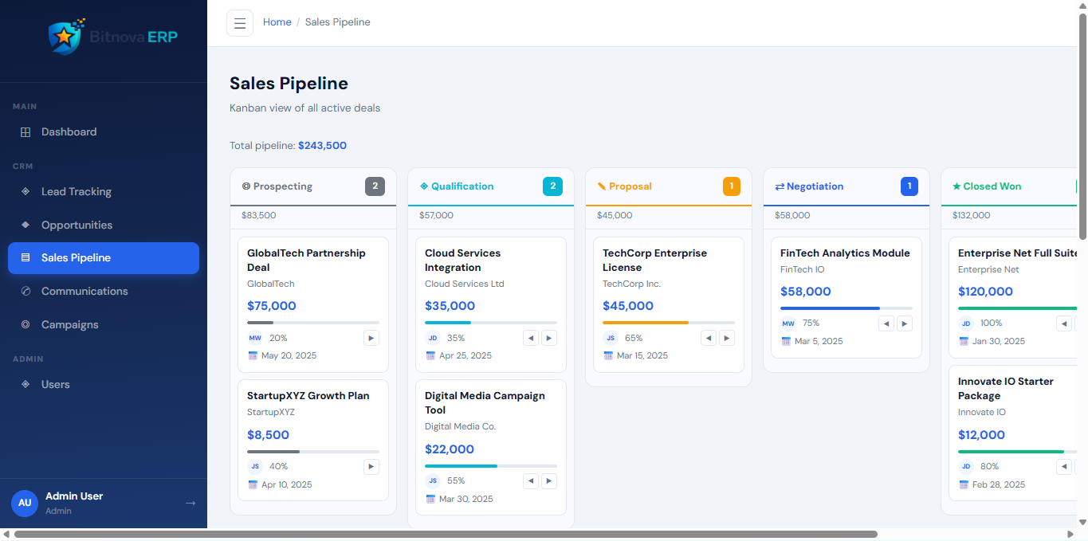Move Cloud Services Integration back a stage

click(x=531, y=338)
